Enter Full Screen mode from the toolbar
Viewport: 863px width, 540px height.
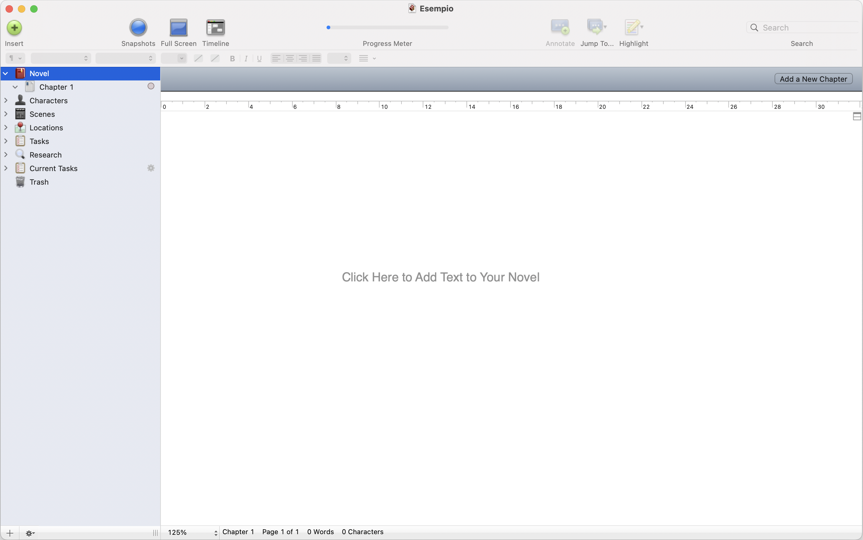(178, 28)
